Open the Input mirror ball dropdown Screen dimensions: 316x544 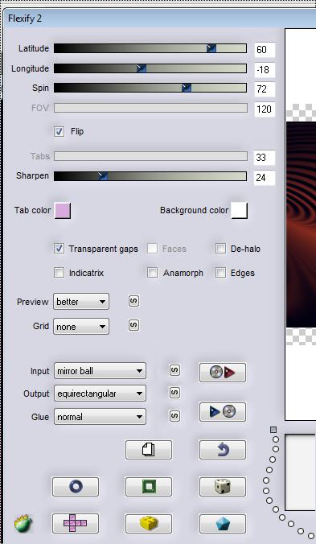(x=100, y=371)
